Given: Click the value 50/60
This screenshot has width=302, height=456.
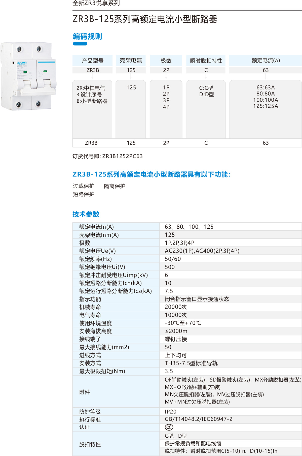Looking at the screenshot, I should 173,259.
